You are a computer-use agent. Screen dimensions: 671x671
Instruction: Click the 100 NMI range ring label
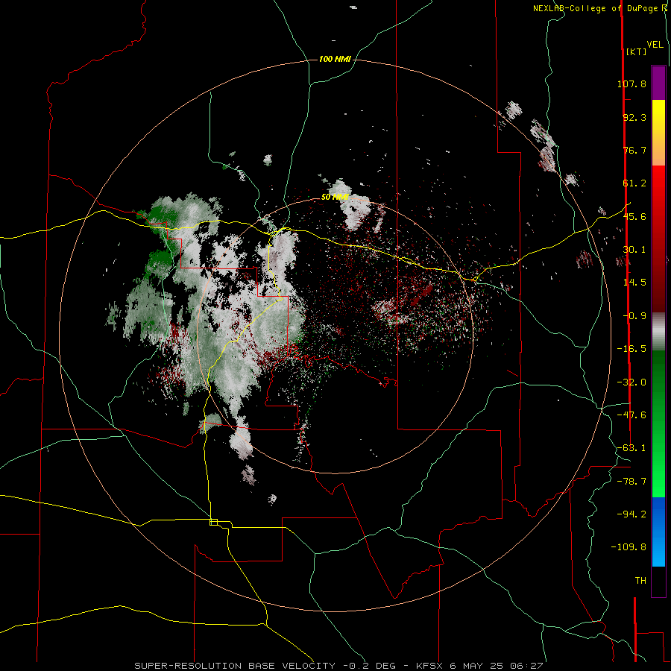pos(335,59)
